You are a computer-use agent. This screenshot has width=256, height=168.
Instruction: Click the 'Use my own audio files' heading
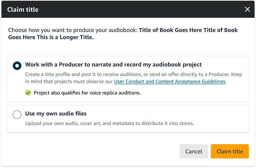coord(56,113)
